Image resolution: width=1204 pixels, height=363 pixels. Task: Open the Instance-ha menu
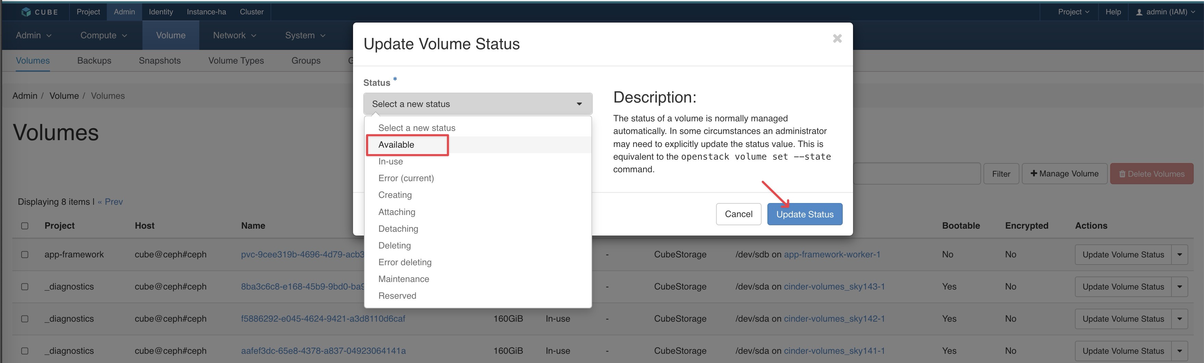pos(206,12)
